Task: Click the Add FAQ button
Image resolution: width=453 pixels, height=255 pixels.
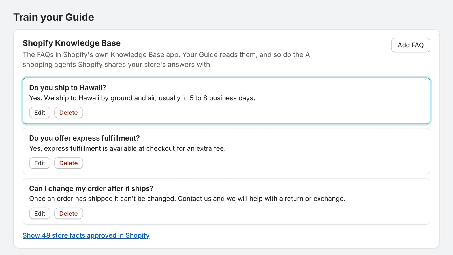Action: click(411, 45)
